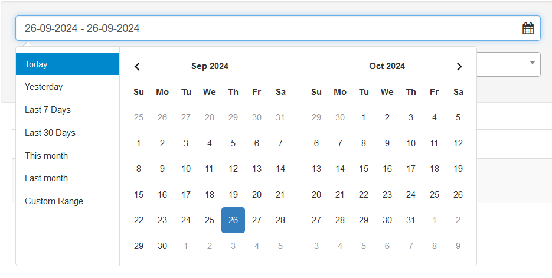The height and width of the screenshot is (278, 552).
Task: Choose September 15 in left calendar
Action: (x=139, y=195)
